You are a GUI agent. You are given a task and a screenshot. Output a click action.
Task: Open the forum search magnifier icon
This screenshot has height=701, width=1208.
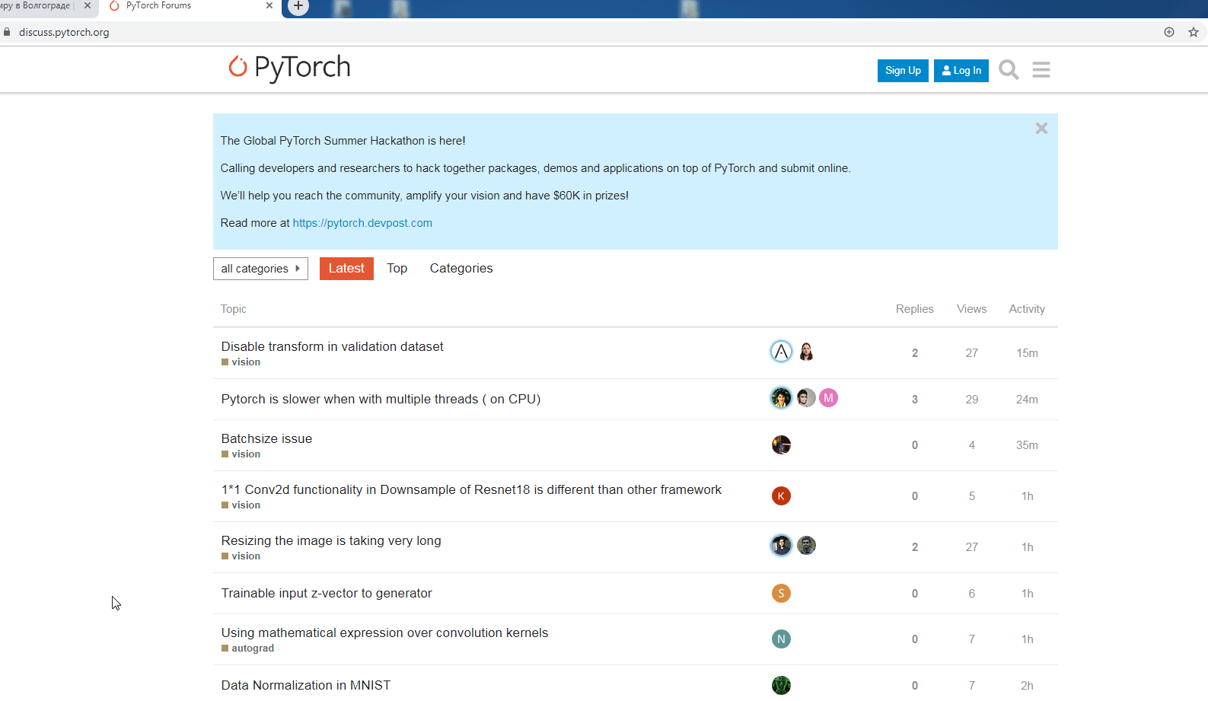tap(1009, 70)
